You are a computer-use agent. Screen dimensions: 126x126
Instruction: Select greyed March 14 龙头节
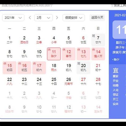click(98, 109)
